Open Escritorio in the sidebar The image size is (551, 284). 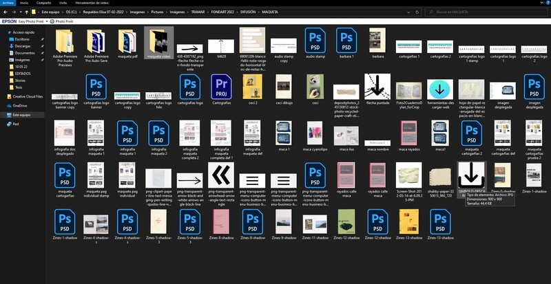[x=22, y=39]
